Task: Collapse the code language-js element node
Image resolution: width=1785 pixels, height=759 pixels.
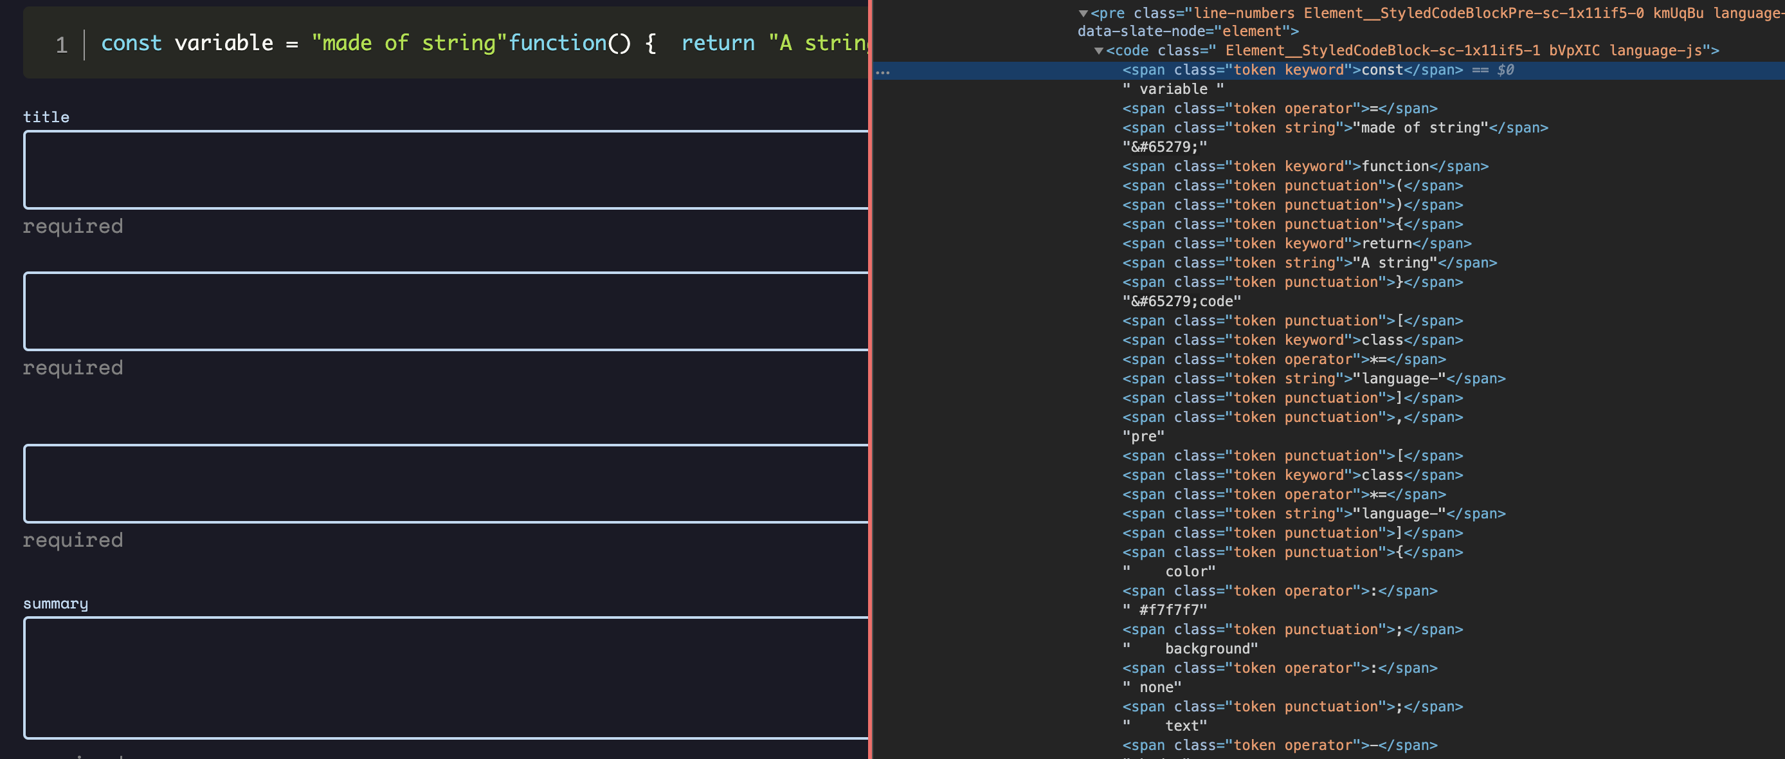Action: point(1098,51)
